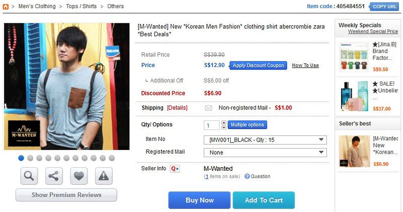Open Men's Clothing breadcrumb category
Image resolution: width=403 pixels, height=212 pixels.
coord(37,7)
